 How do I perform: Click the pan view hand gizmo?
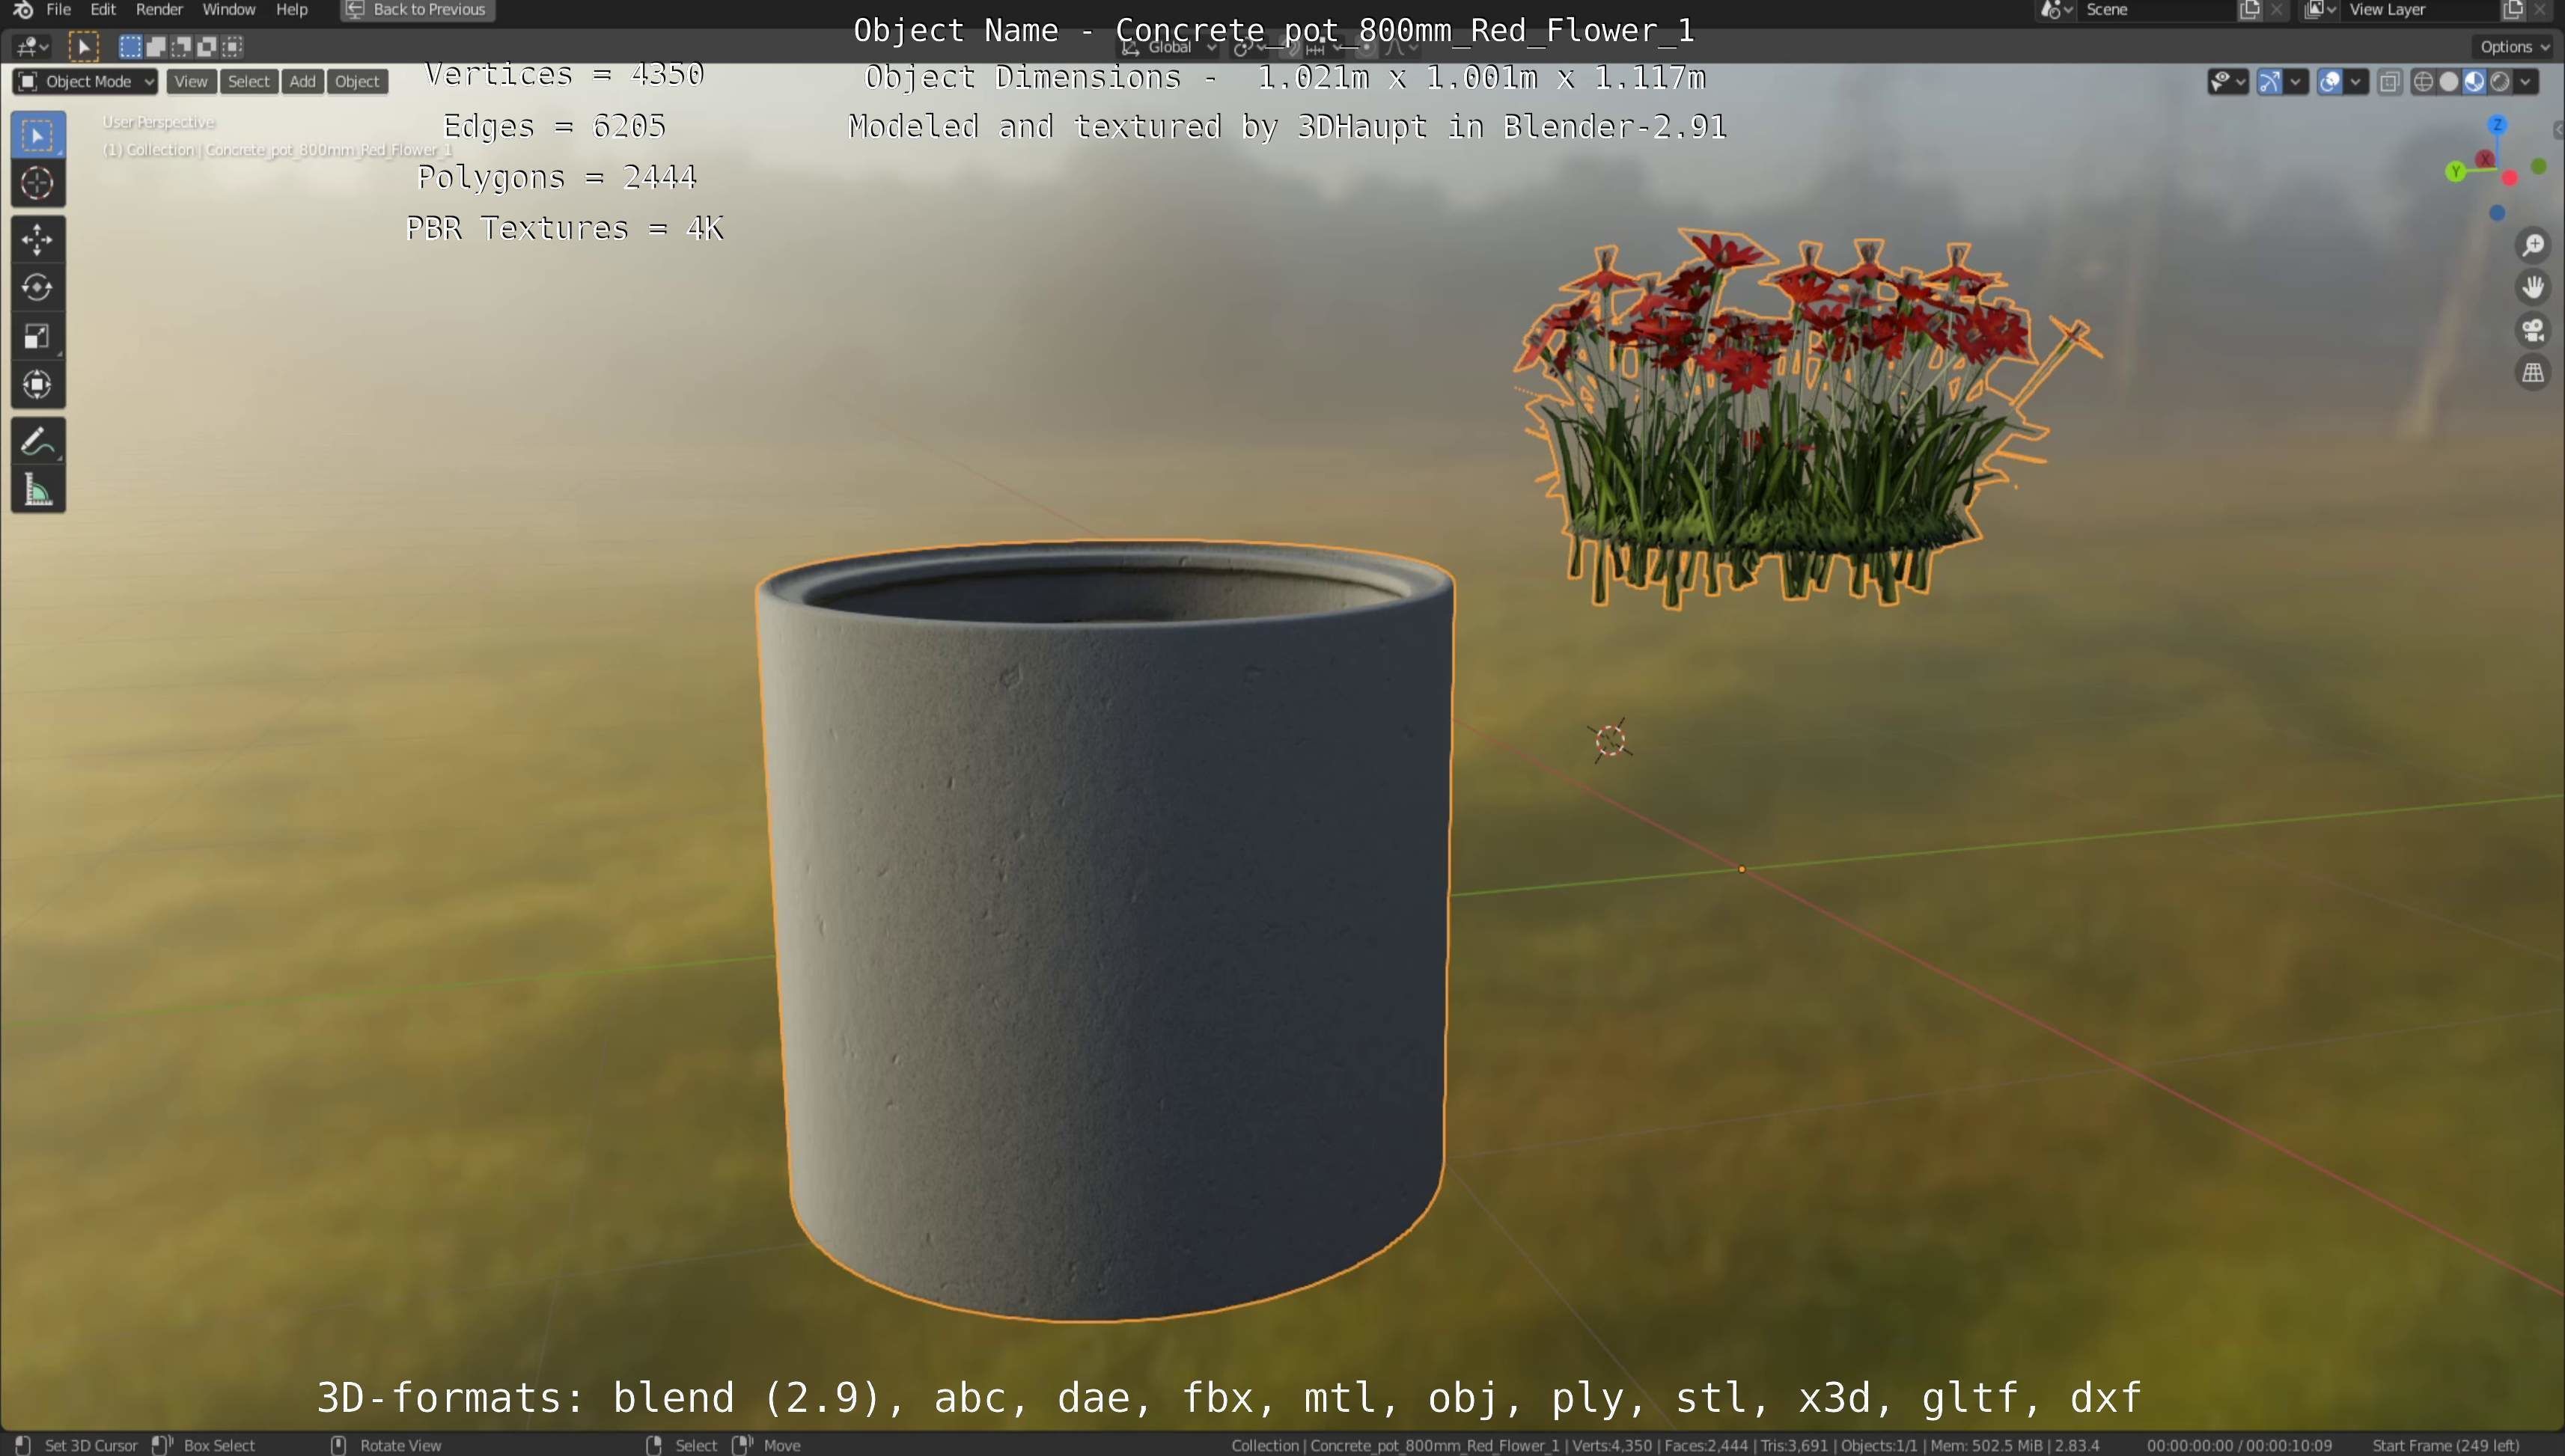(x=2533, y=288)
